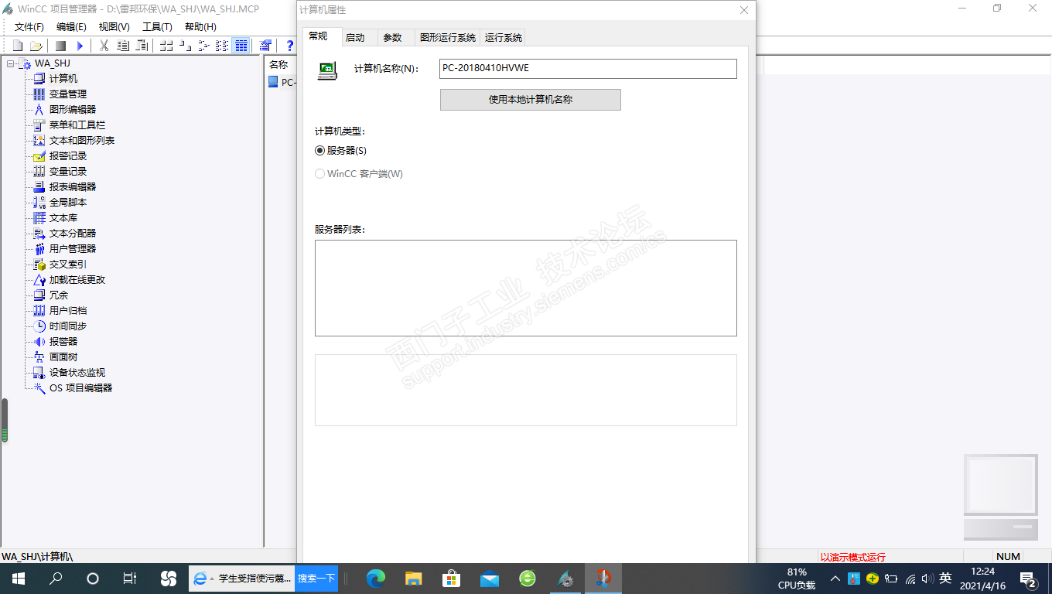Click the Cut scissors toolbar icon

(104, 46)
